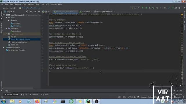Collapse the templates folder
This screenshot has height=104, width=186.
click(x=6, y=28)
